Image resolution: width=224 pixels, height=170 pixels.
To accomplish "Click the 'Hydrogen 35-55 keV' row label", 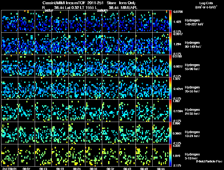I will pyautogui.click(x=192, y=89).
